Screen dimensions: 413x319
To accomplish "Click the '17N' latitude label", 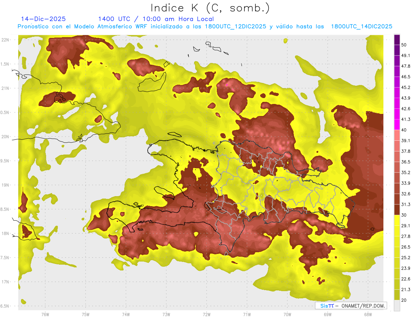I will (x=5, y=282).
